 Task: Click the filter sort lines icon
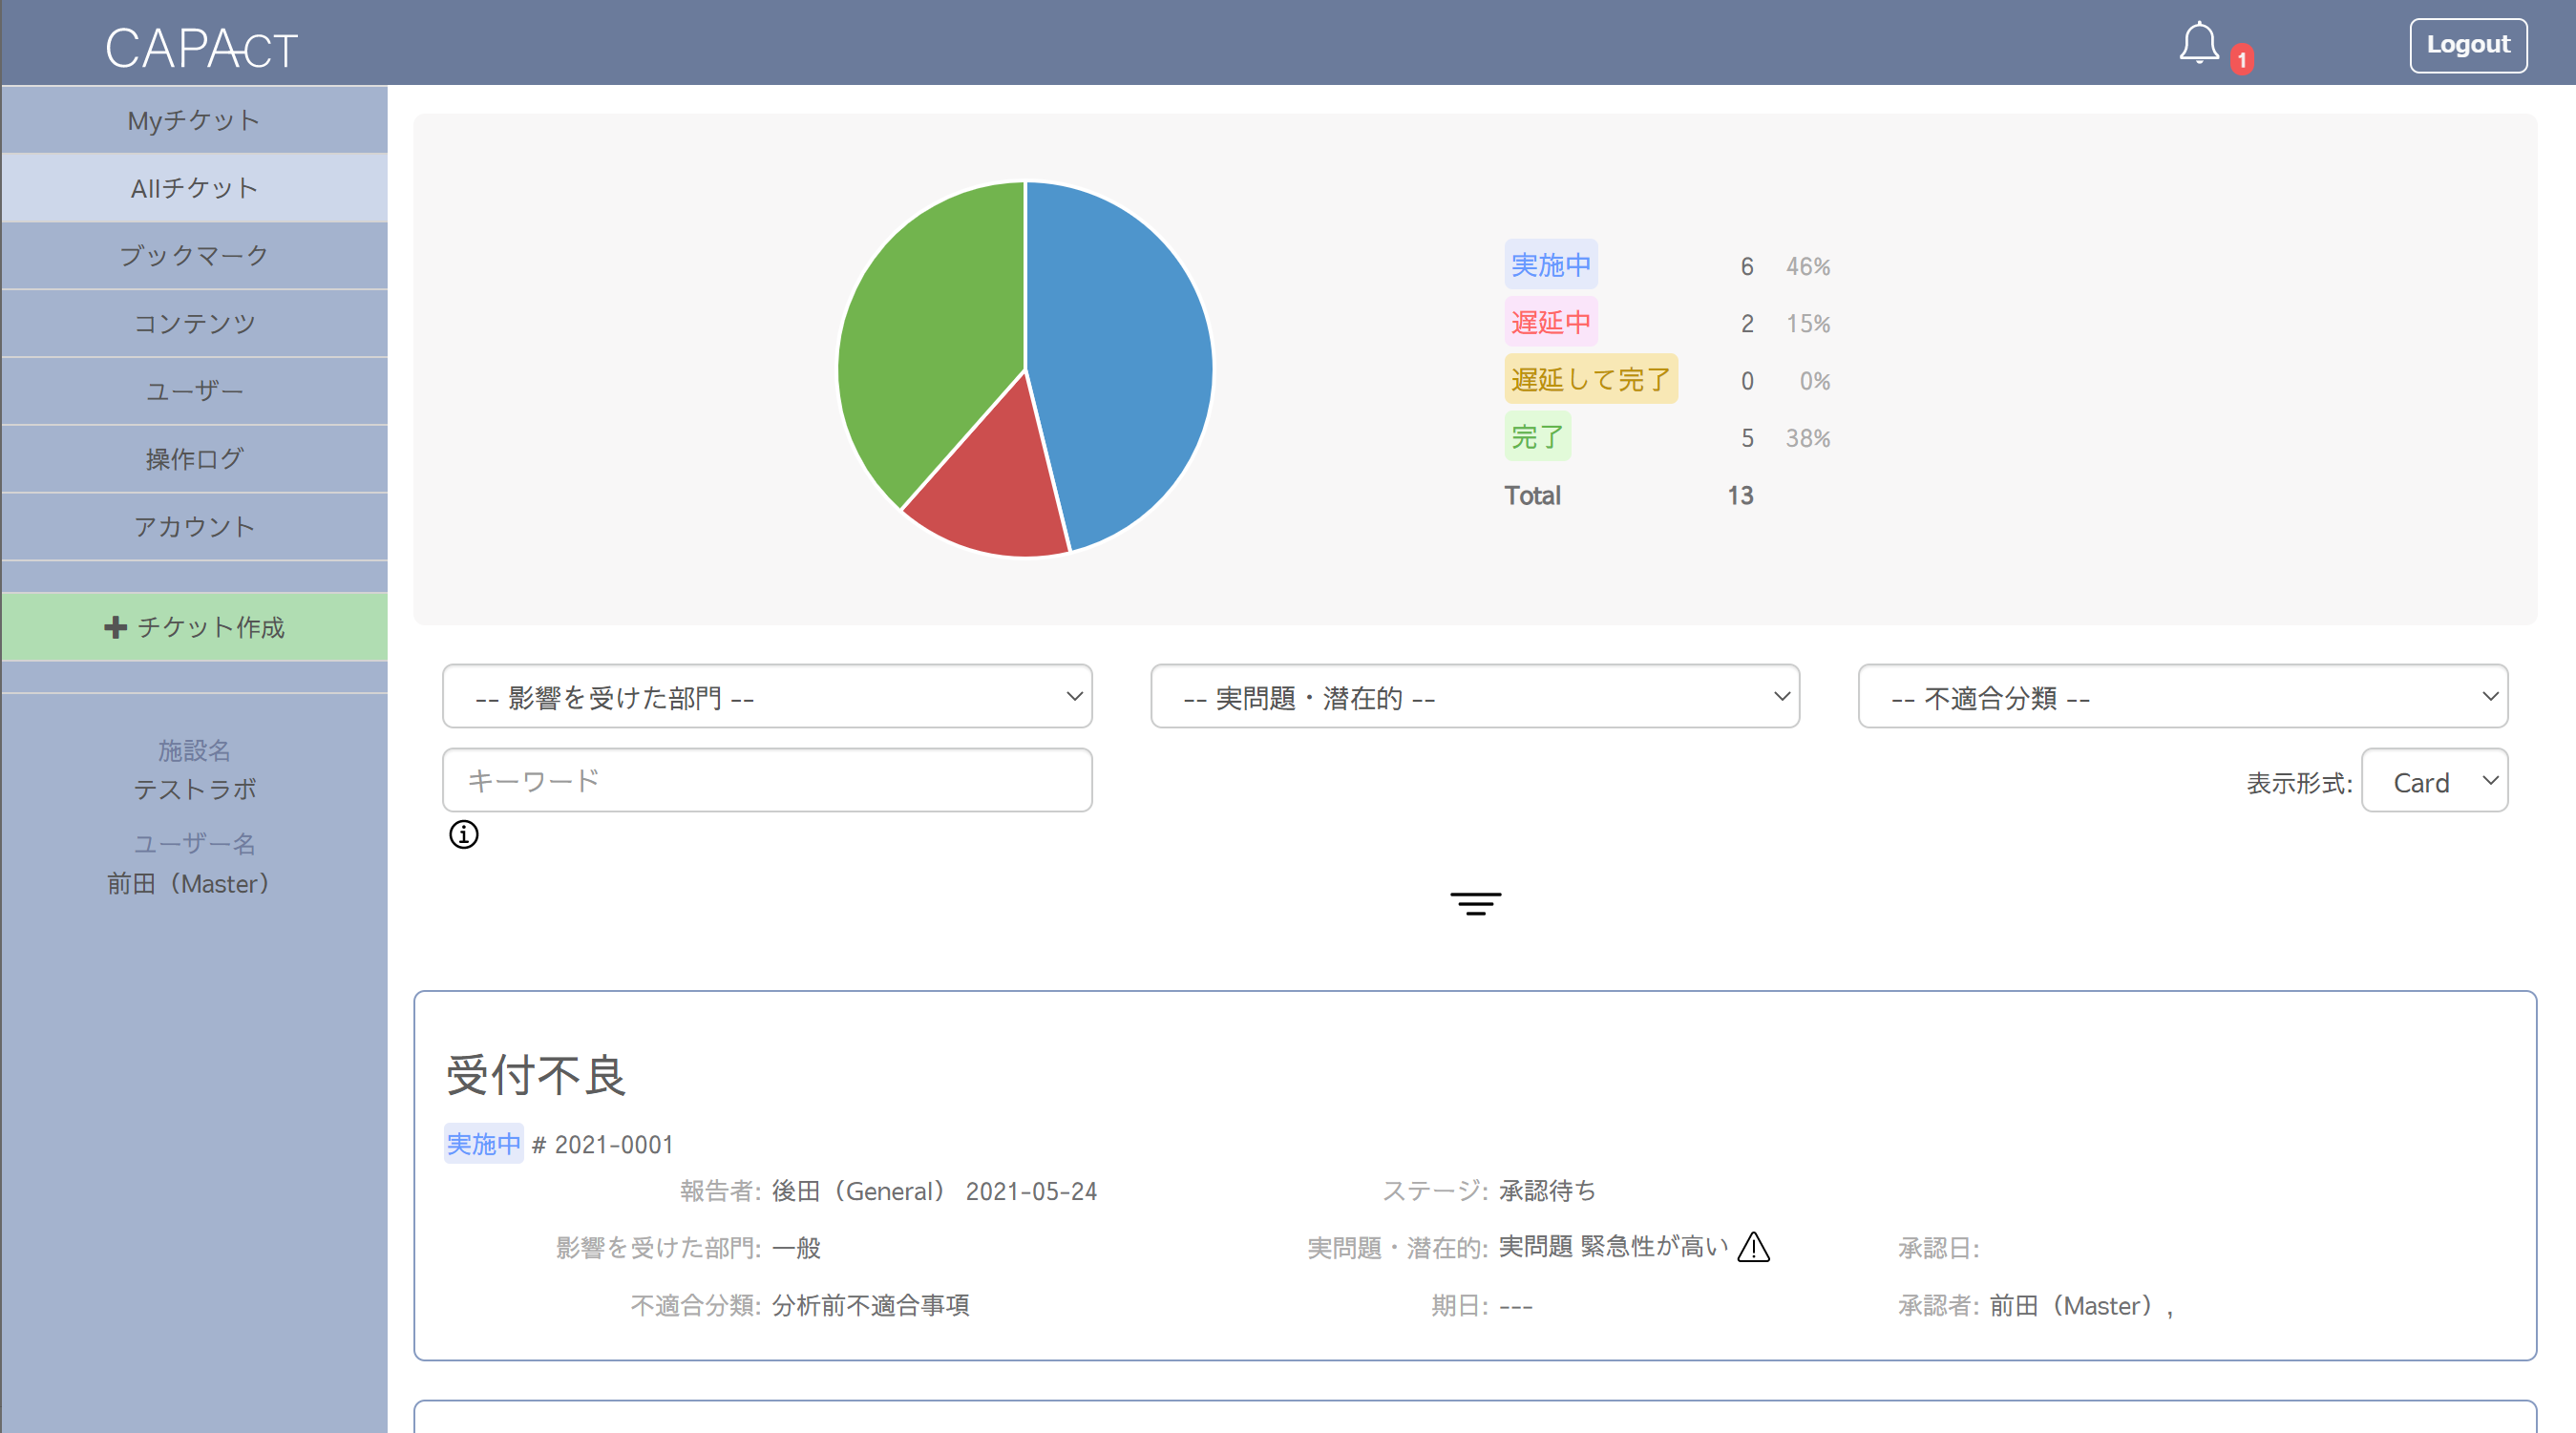1475,903
